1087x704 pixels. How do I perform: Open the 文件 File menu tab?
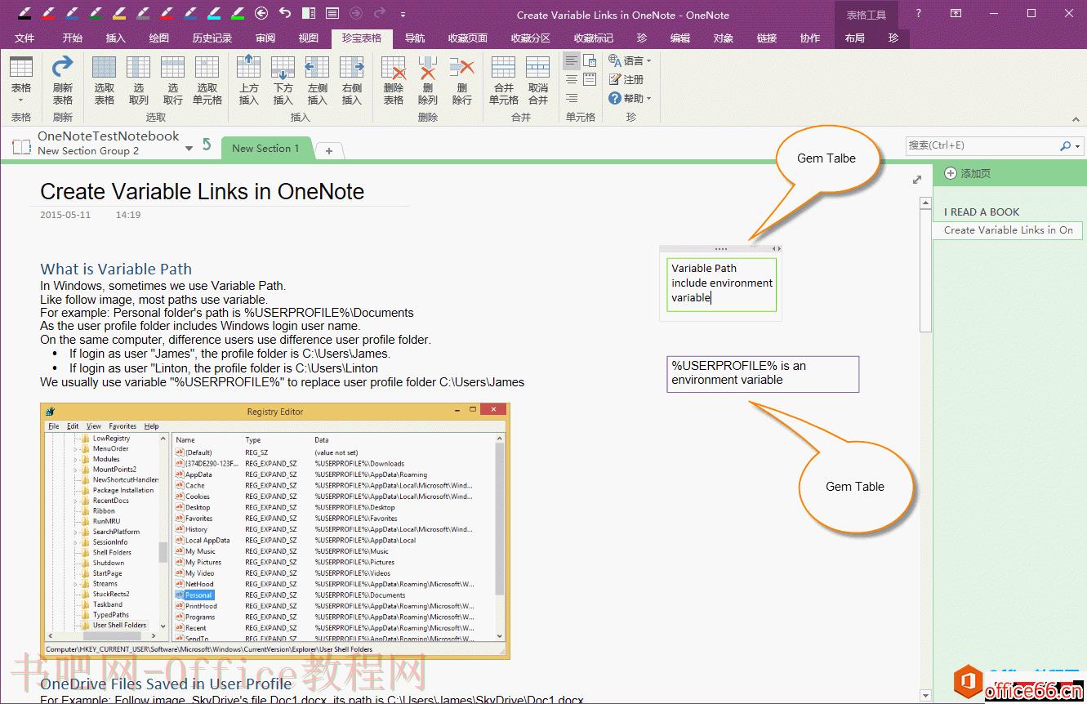pos(25,38)
